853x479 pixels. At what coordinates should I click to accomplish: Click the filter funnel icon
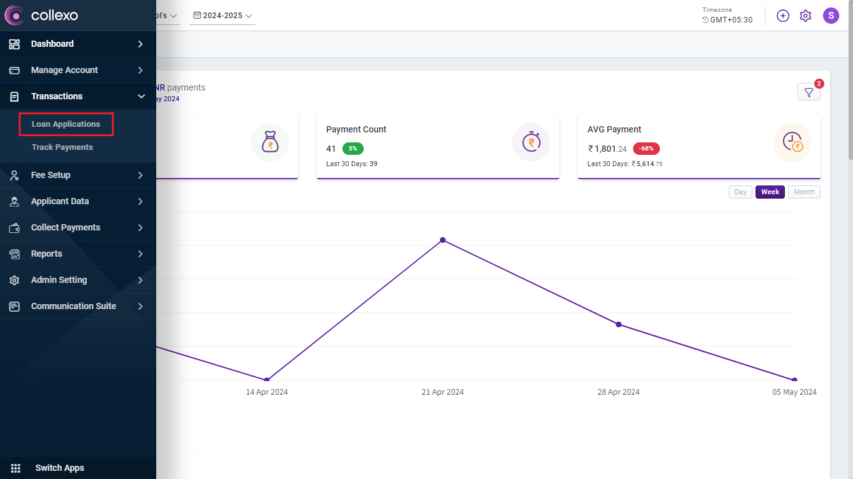click(x=809, y=92)
